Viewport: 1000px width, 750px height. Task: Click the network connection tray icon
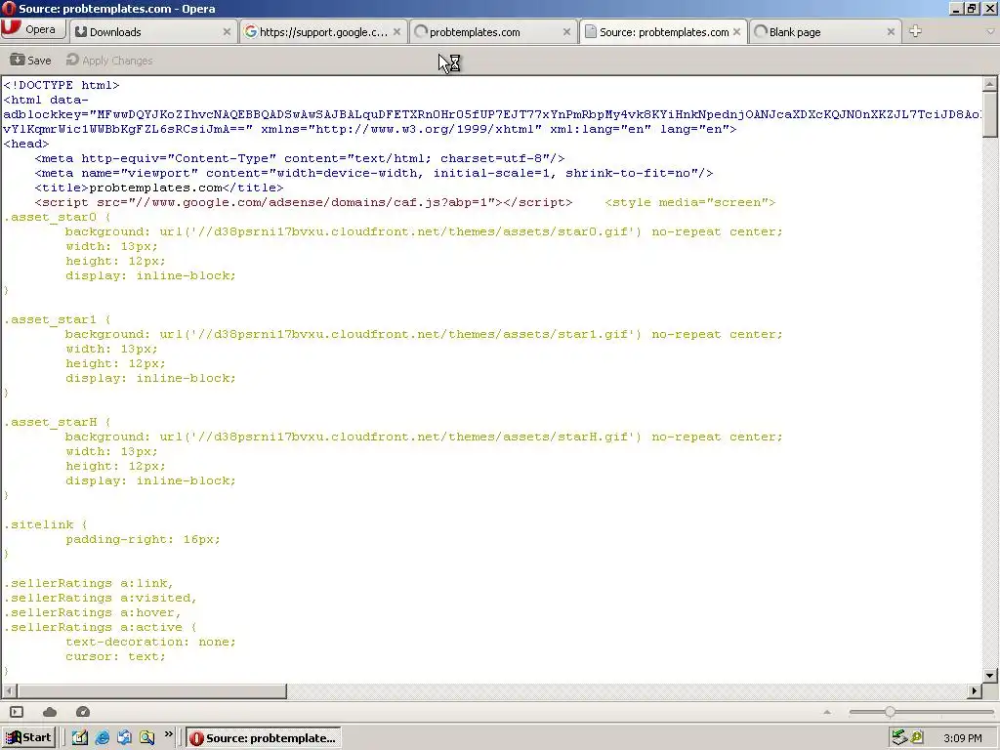[x=899, y=738]
